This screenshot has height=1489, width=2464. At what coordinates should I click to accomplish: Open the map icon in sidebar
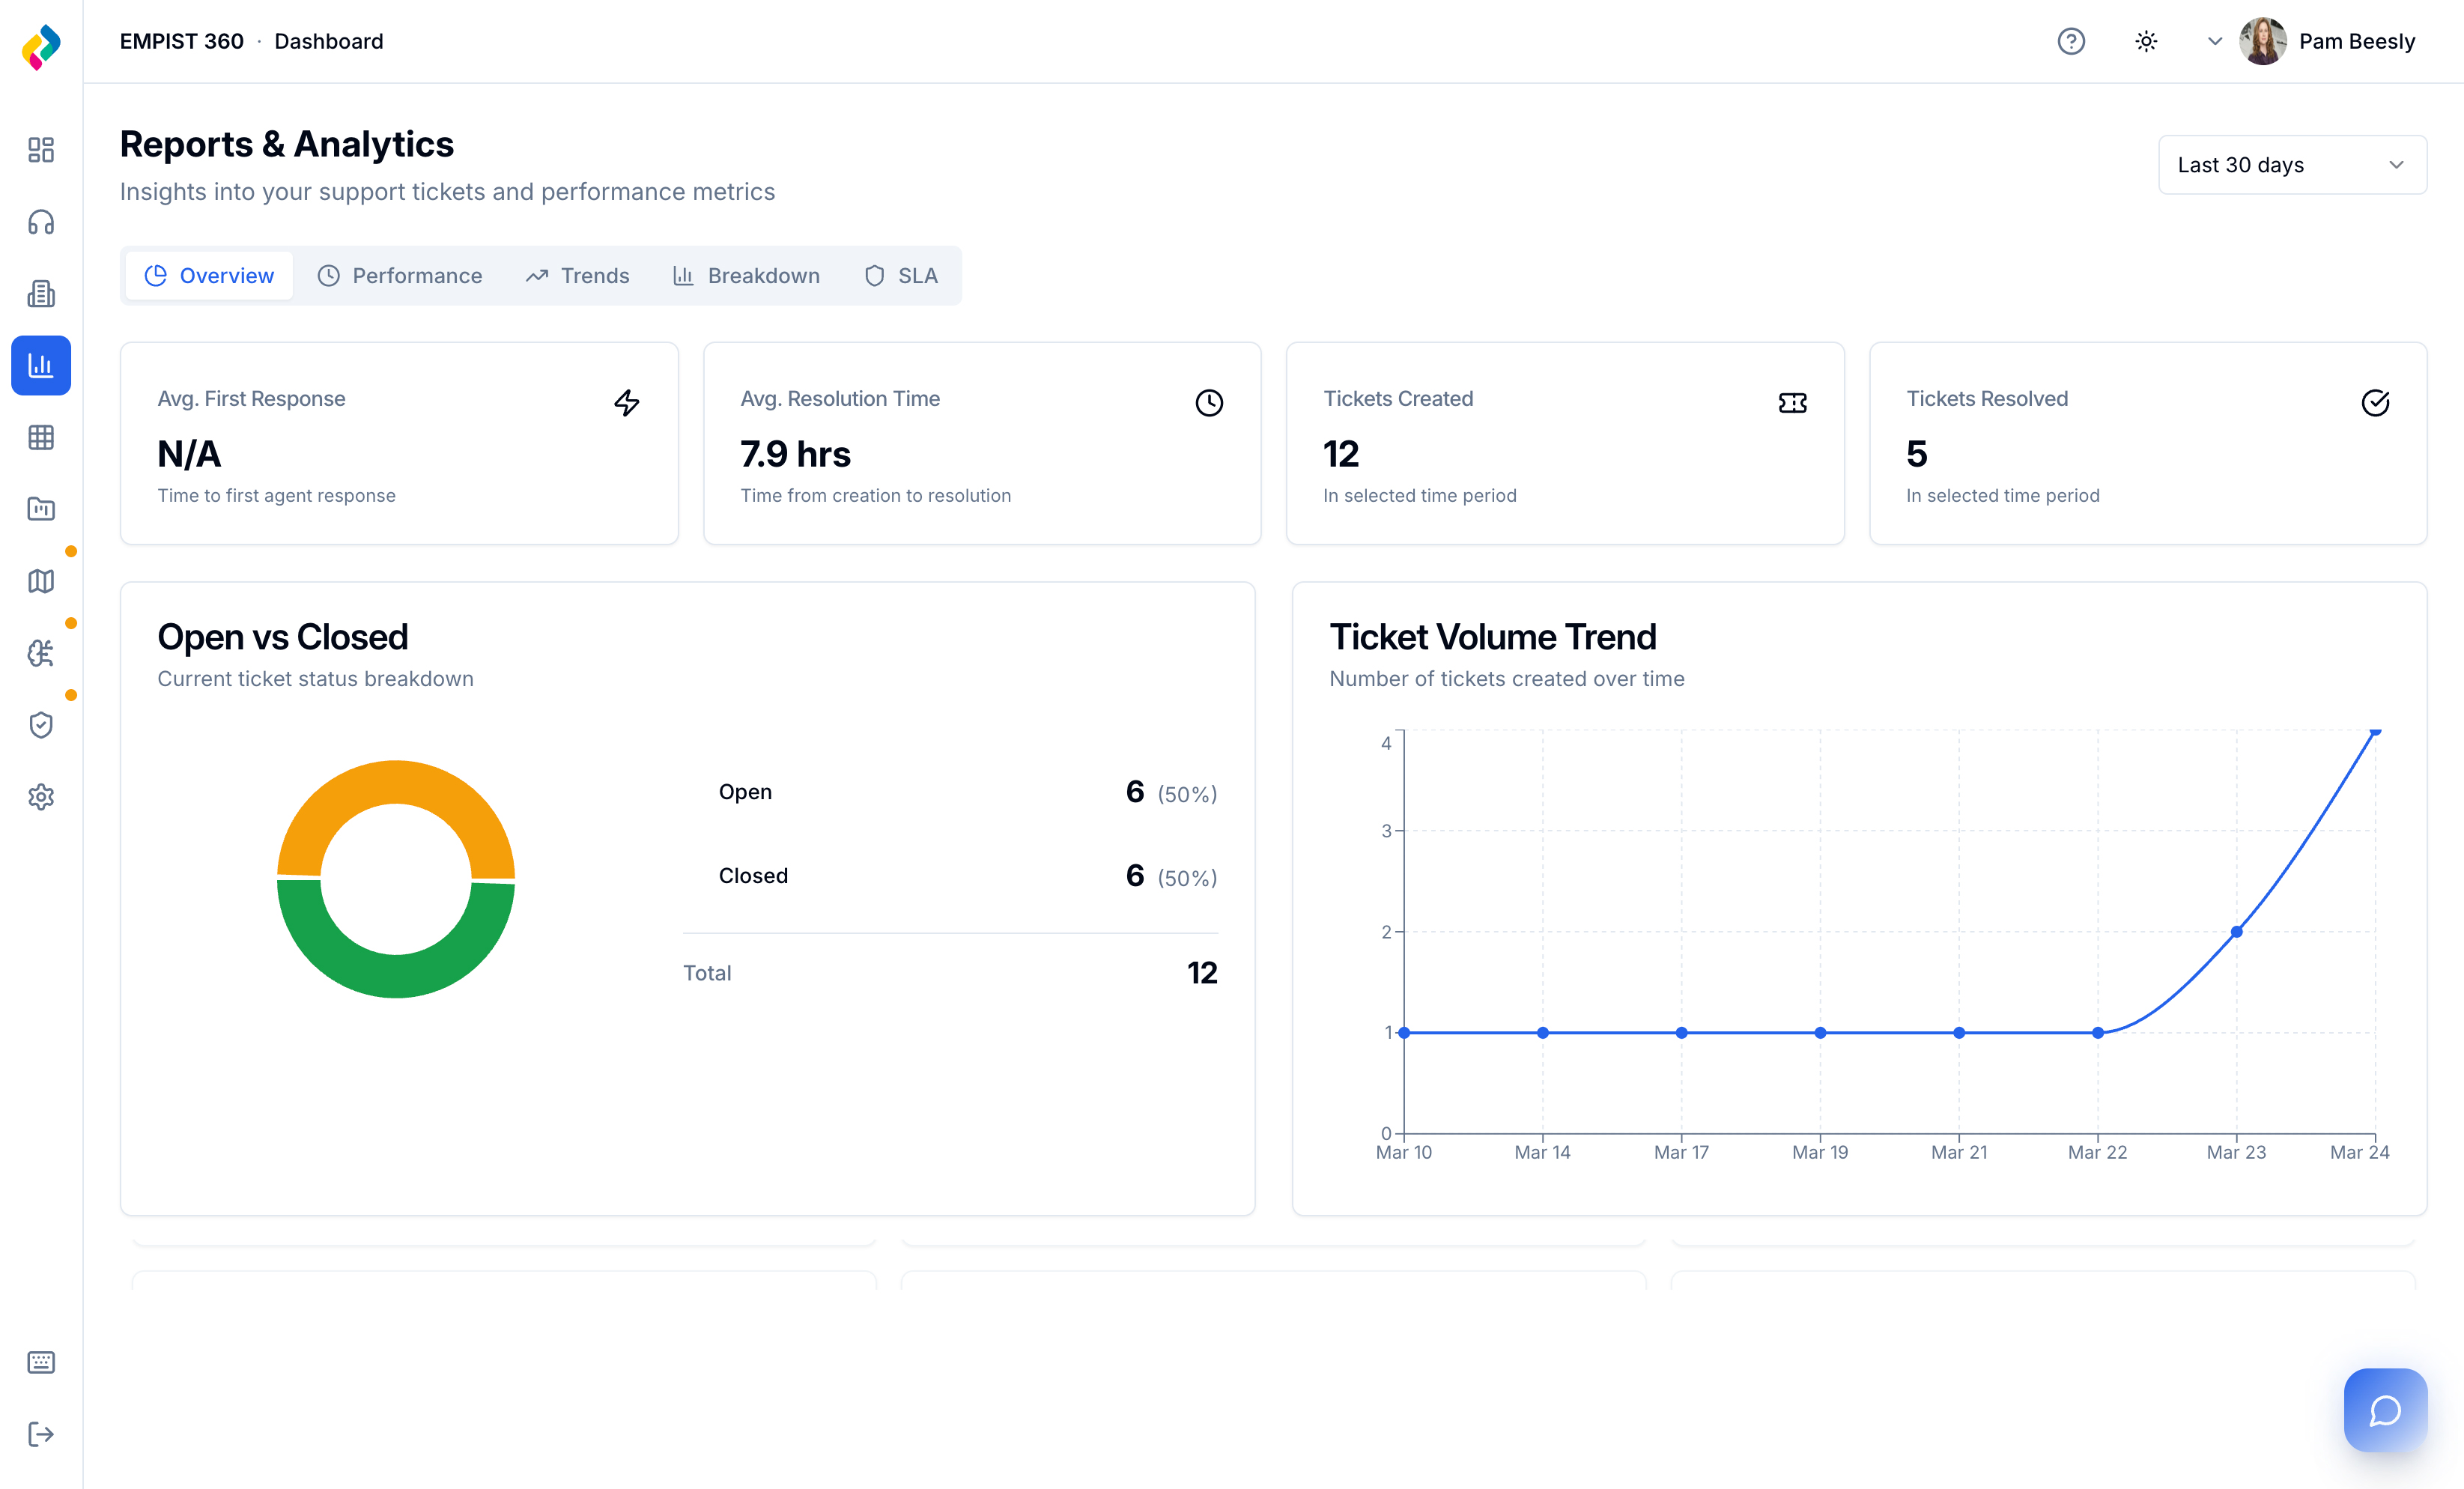(x=41, y=581)
